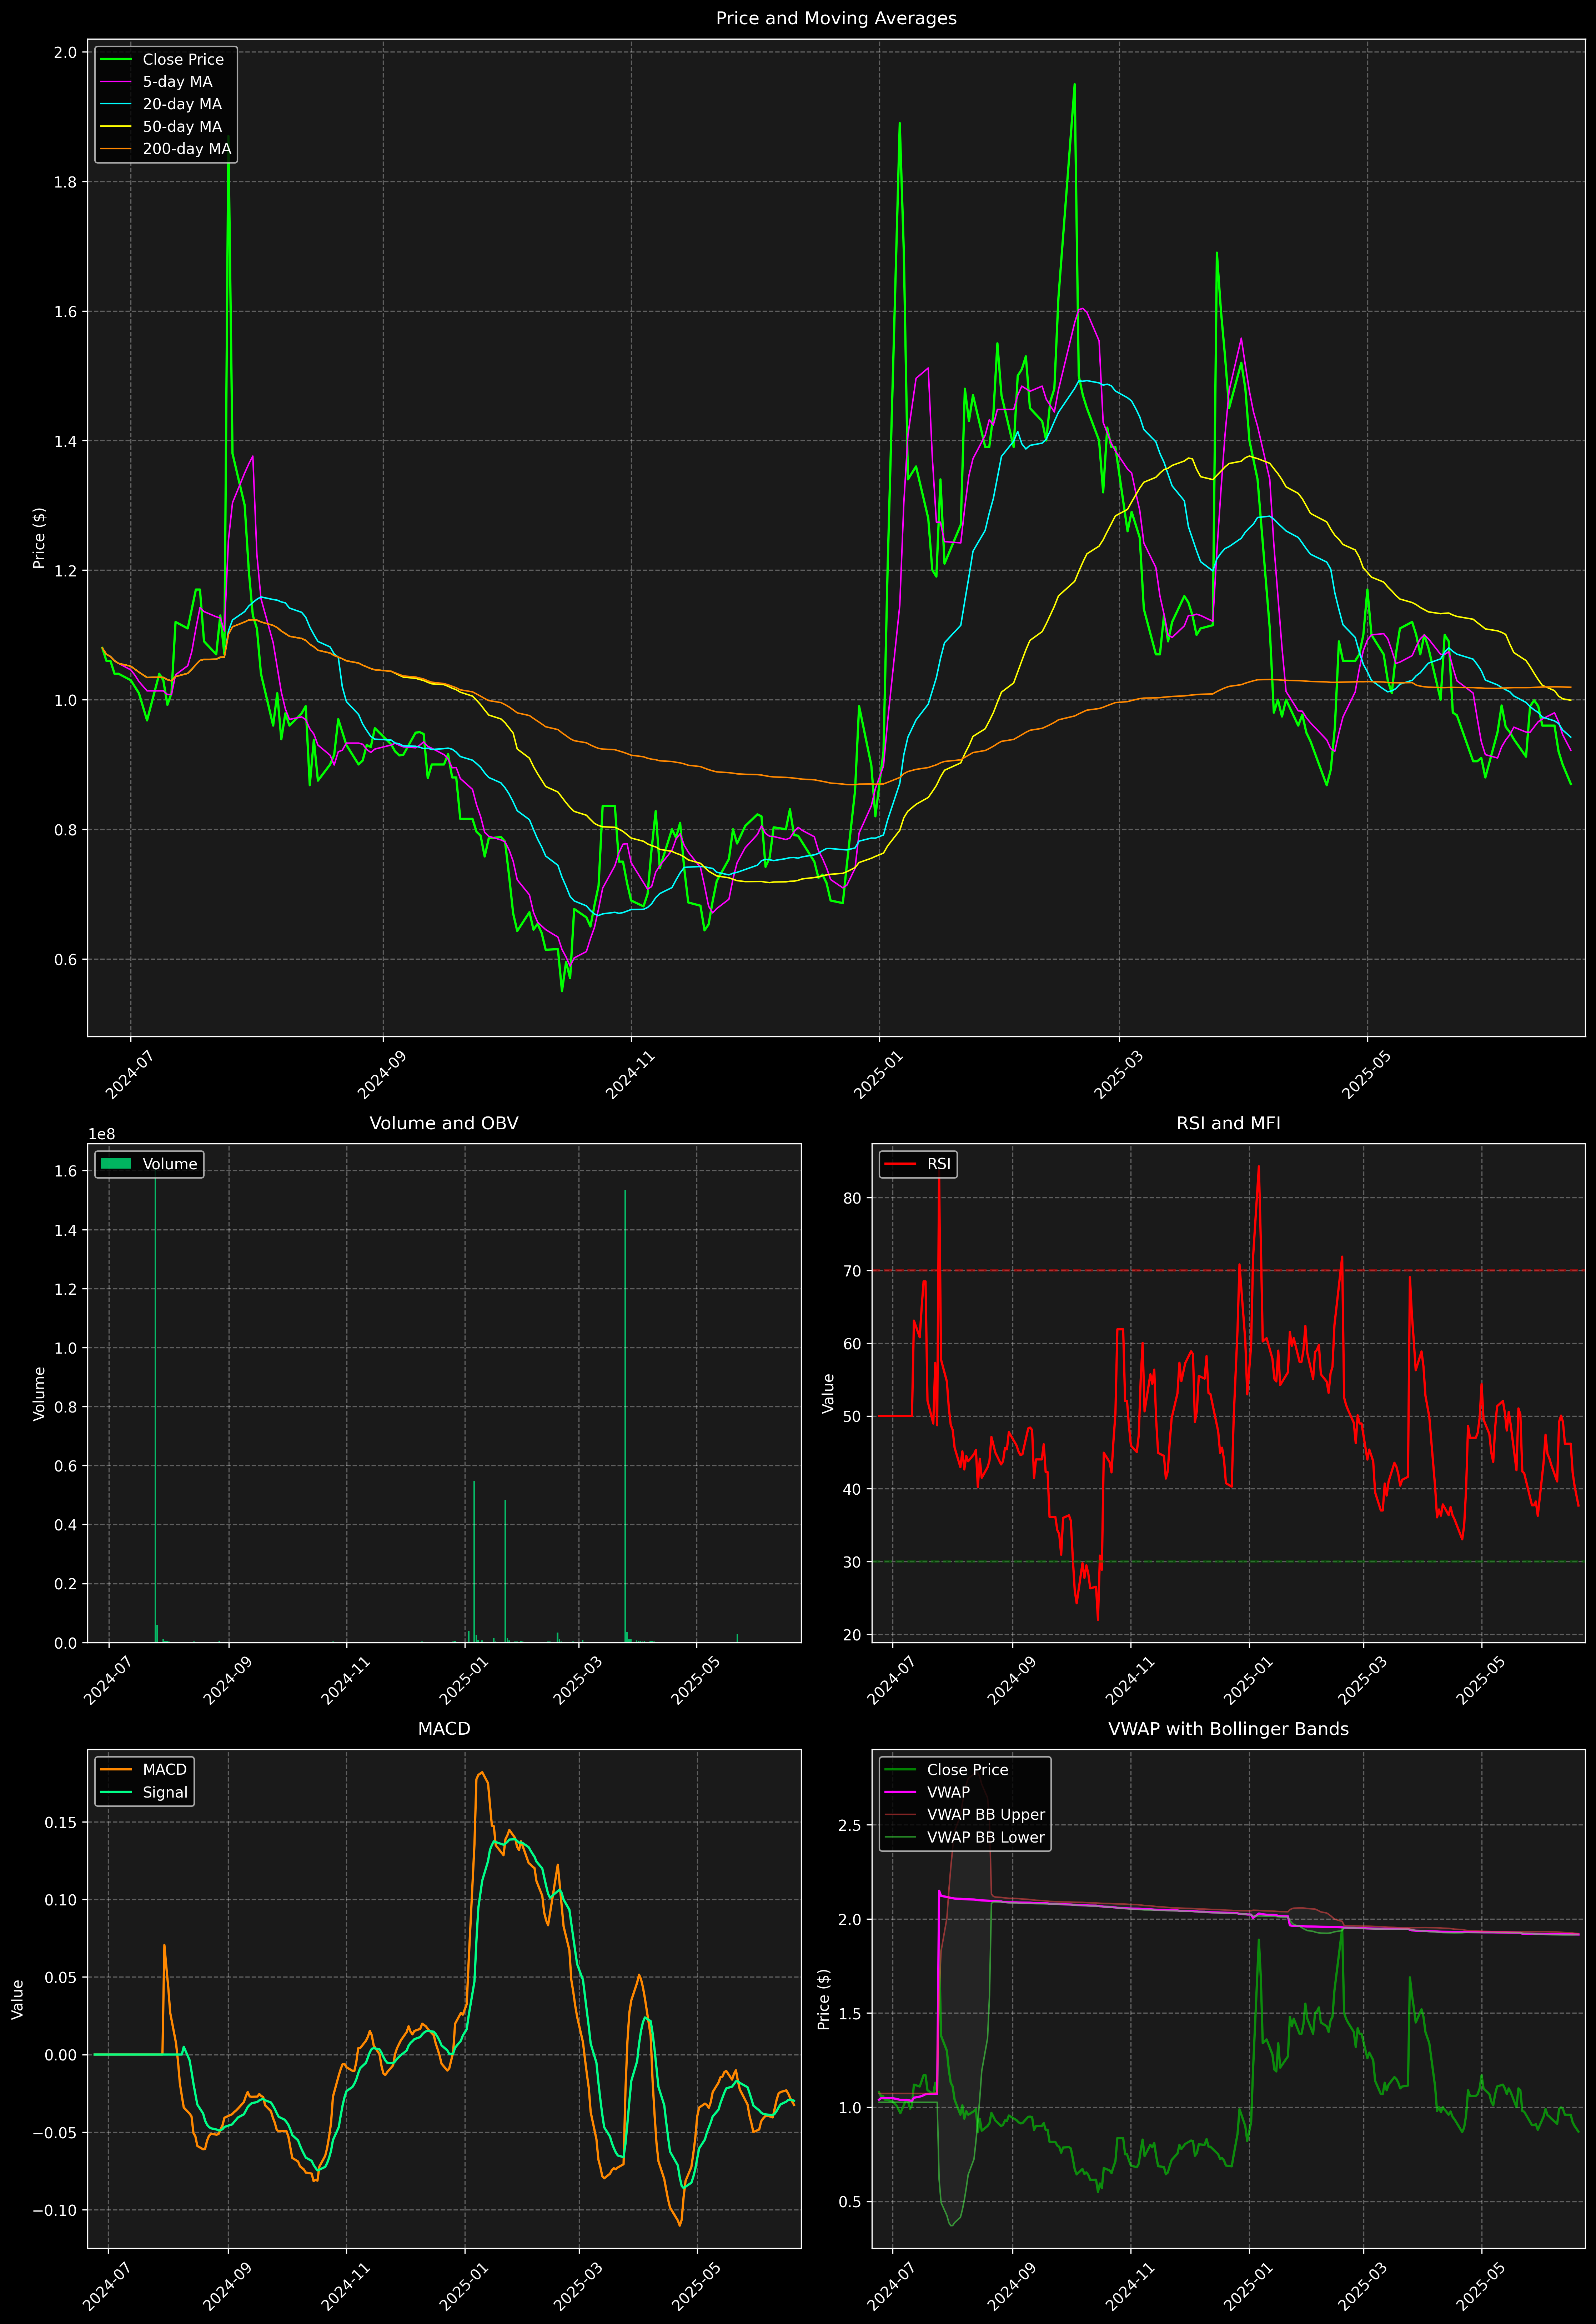Click the 'Price and Moving Averages' chart title

(836, 18)
